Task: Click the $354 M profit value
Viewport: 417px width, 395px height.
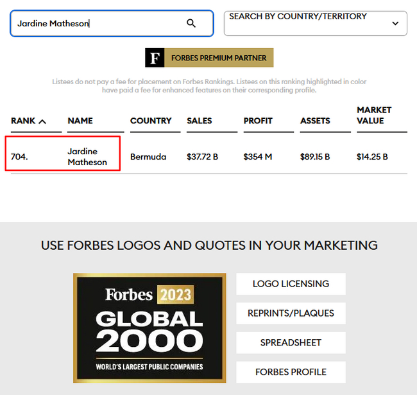Action: click(258, 157)
